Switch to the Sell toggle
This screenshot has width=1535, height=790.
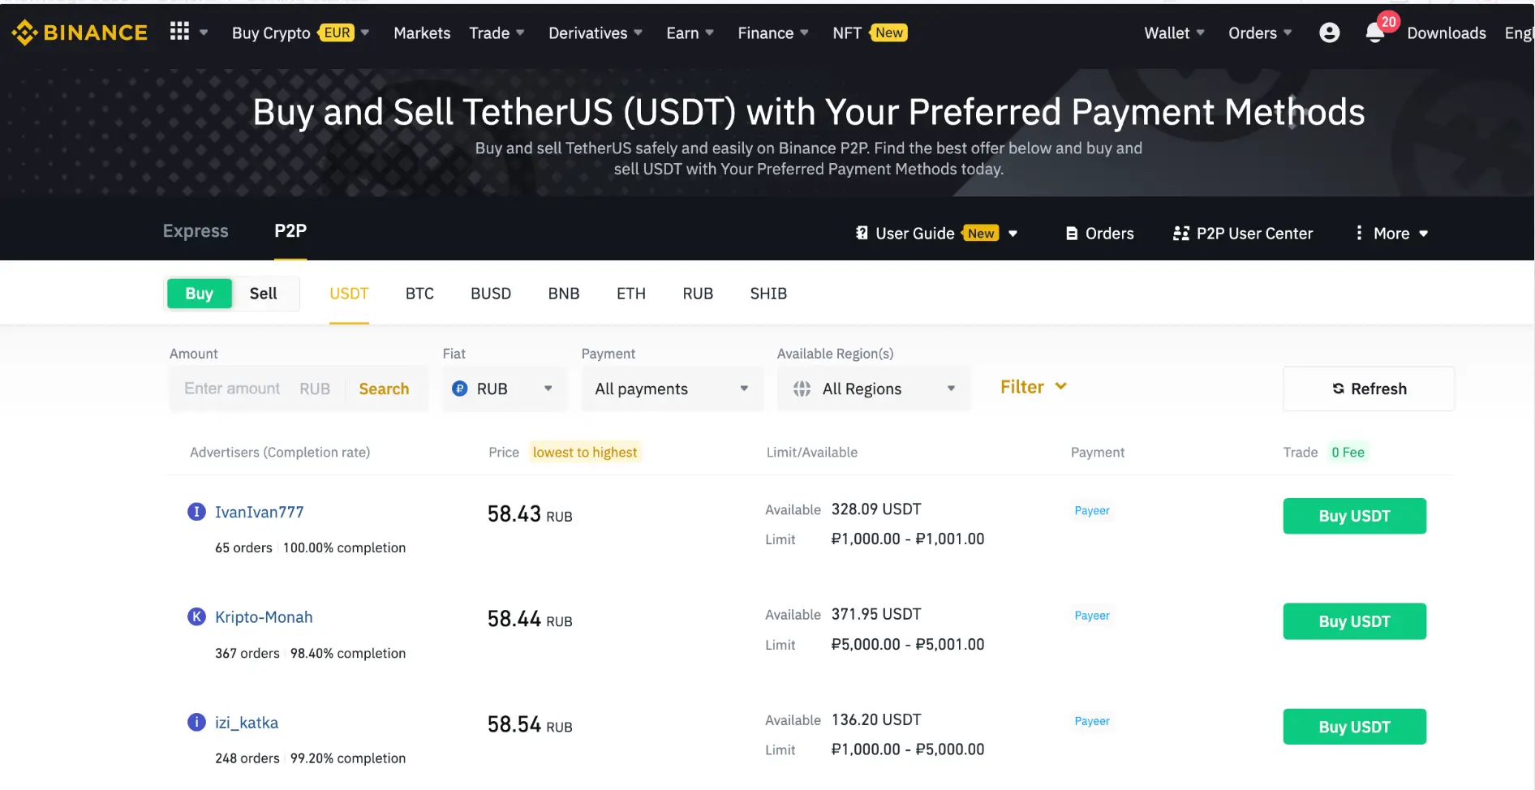[x=263, y=294]
